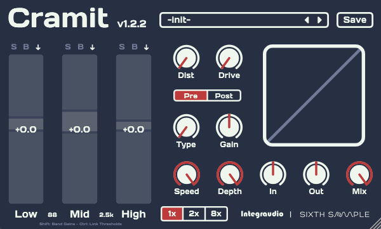The width and height of the screenshot is (381, 229).
Task: Click the Mix knob
Action: 359,174
